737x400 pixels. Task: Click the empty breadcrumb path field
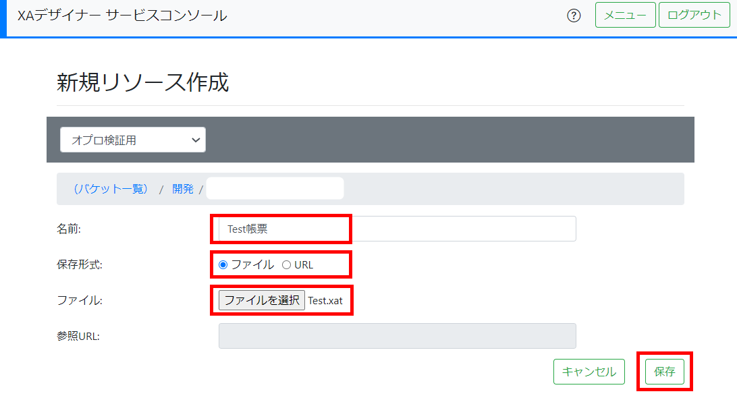275,189
